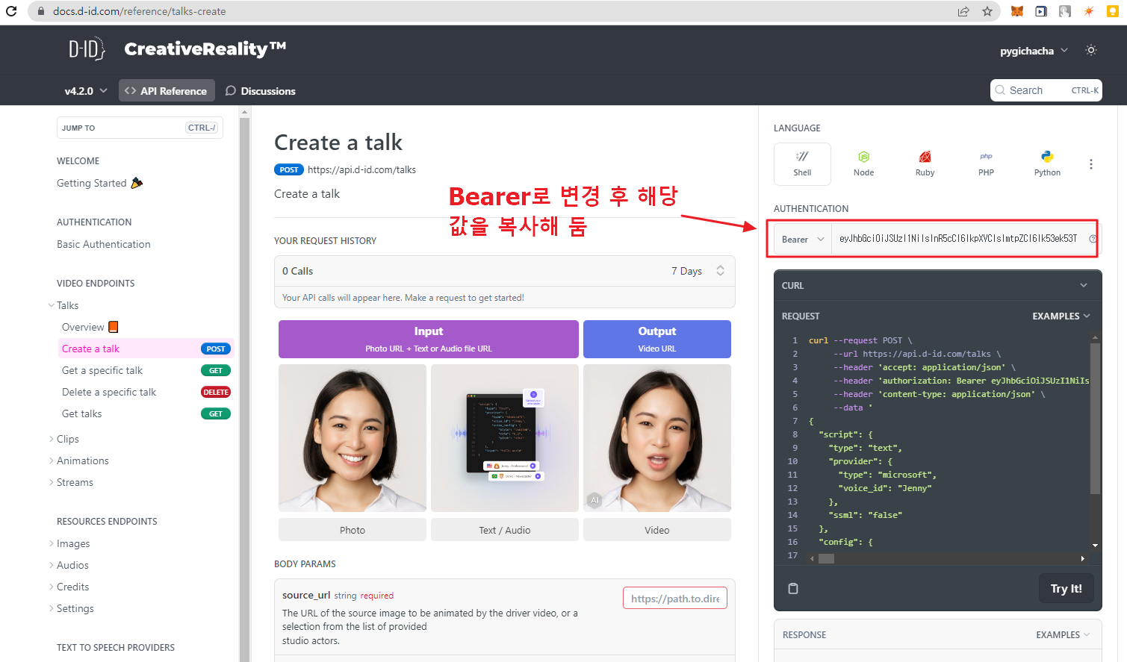Bookmark this page with the star icon

[x=987, y=11]
